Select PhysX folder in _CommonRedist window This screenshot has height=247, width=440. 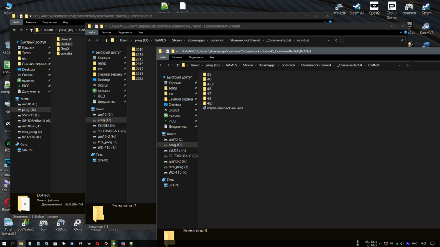click(63, 49)
